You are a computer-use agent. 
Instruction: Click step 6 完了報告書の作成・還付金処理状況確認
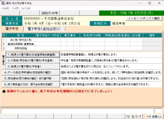[x=31, y=84]
